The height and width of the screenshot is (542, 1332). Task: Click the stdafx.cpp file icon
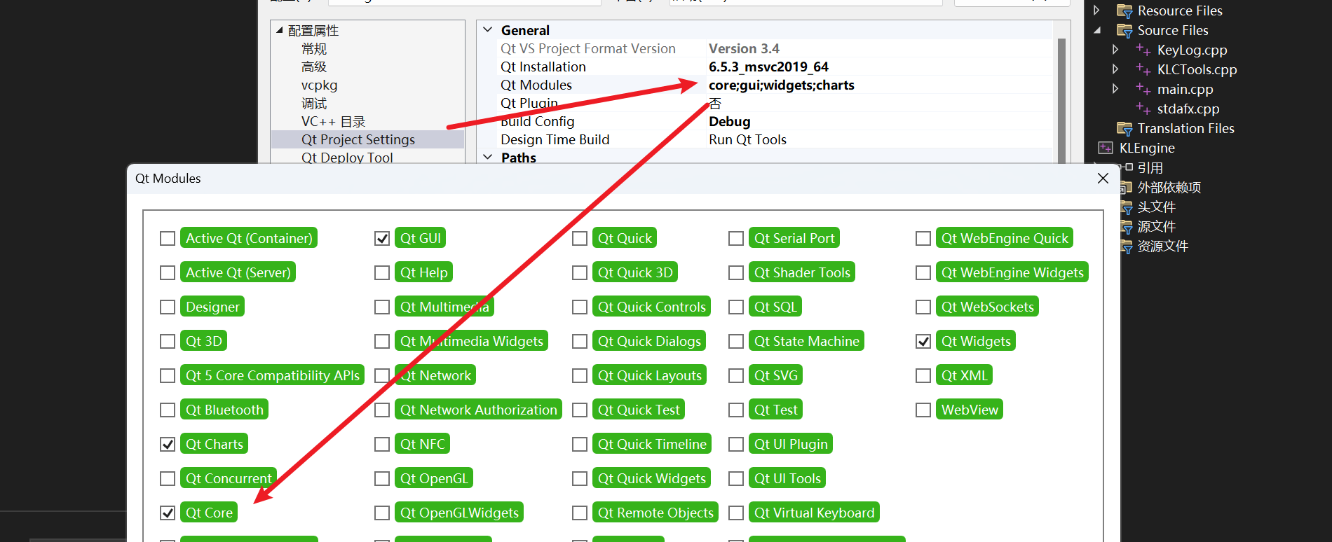tap(1143, 109)
